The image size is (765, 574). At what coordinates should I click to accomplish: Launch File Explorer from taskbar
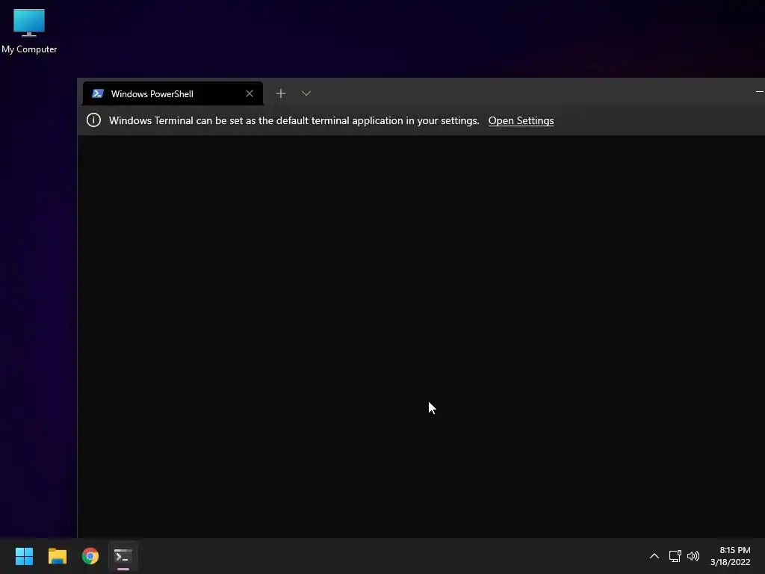coord(57,556)
